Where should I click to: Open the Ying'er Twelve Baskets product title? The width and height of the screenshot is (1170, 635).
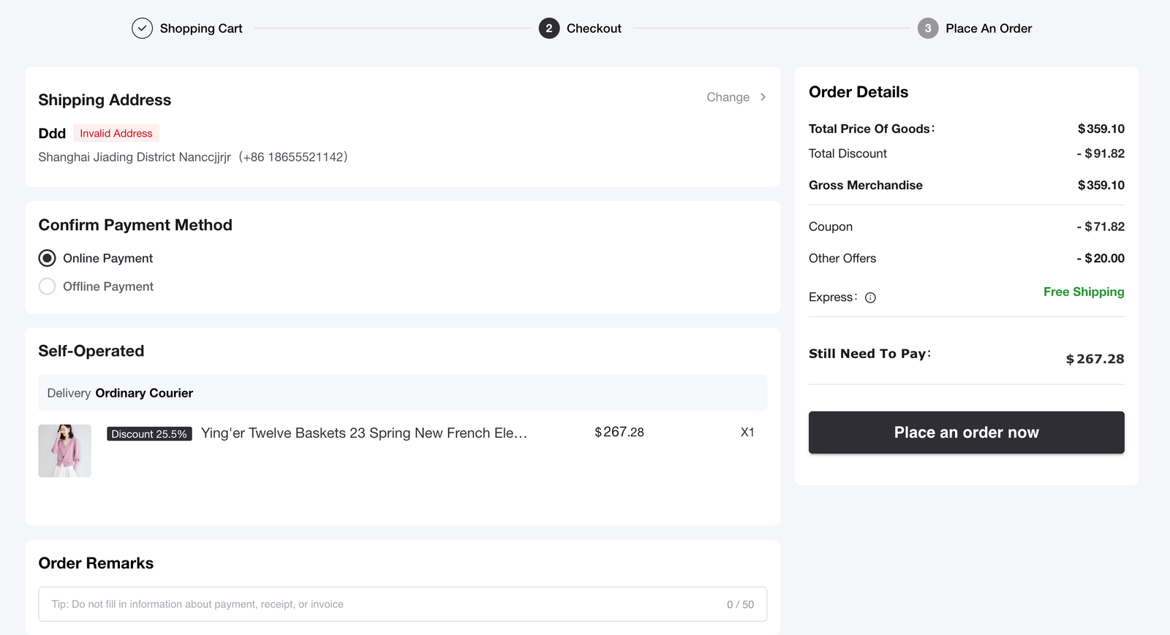pos(363,433)
